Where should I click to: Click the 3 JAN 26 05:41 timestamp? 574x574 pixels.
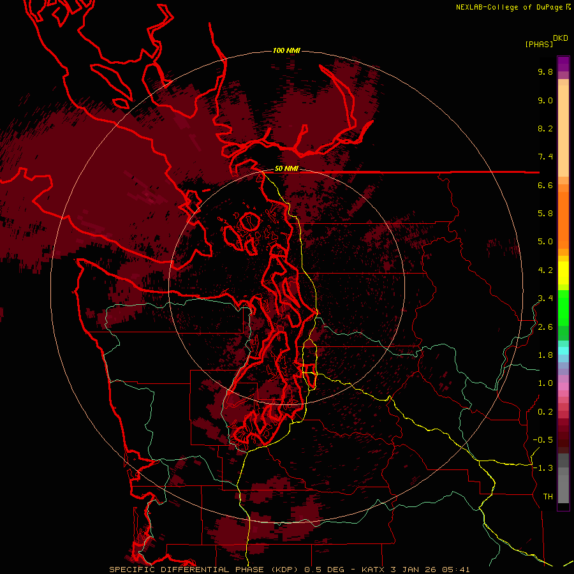(431, 570)
